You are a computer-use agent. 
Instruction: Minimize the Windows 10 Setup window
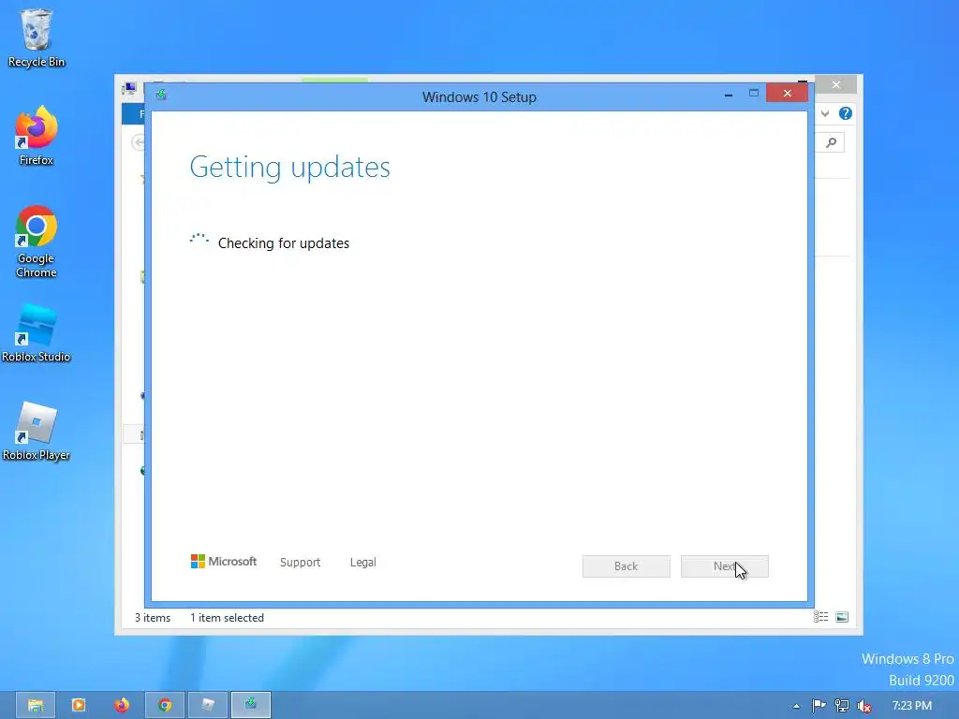729,95
